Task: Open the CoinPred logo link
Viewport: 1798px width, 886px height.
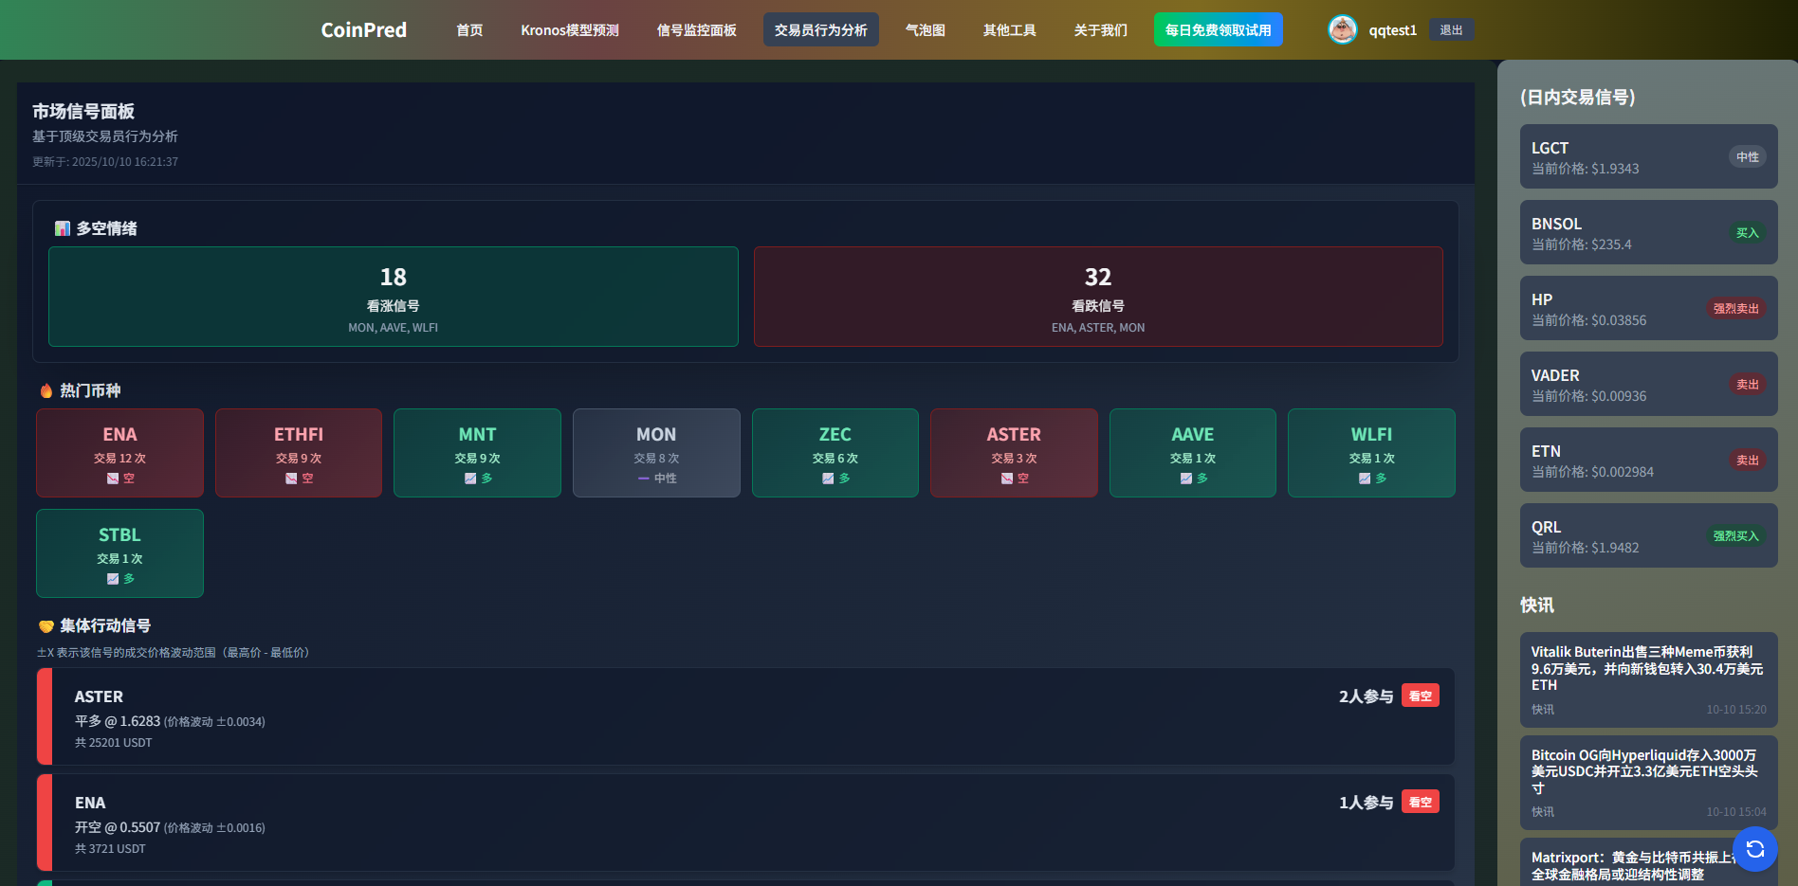Action: (363, 30)
